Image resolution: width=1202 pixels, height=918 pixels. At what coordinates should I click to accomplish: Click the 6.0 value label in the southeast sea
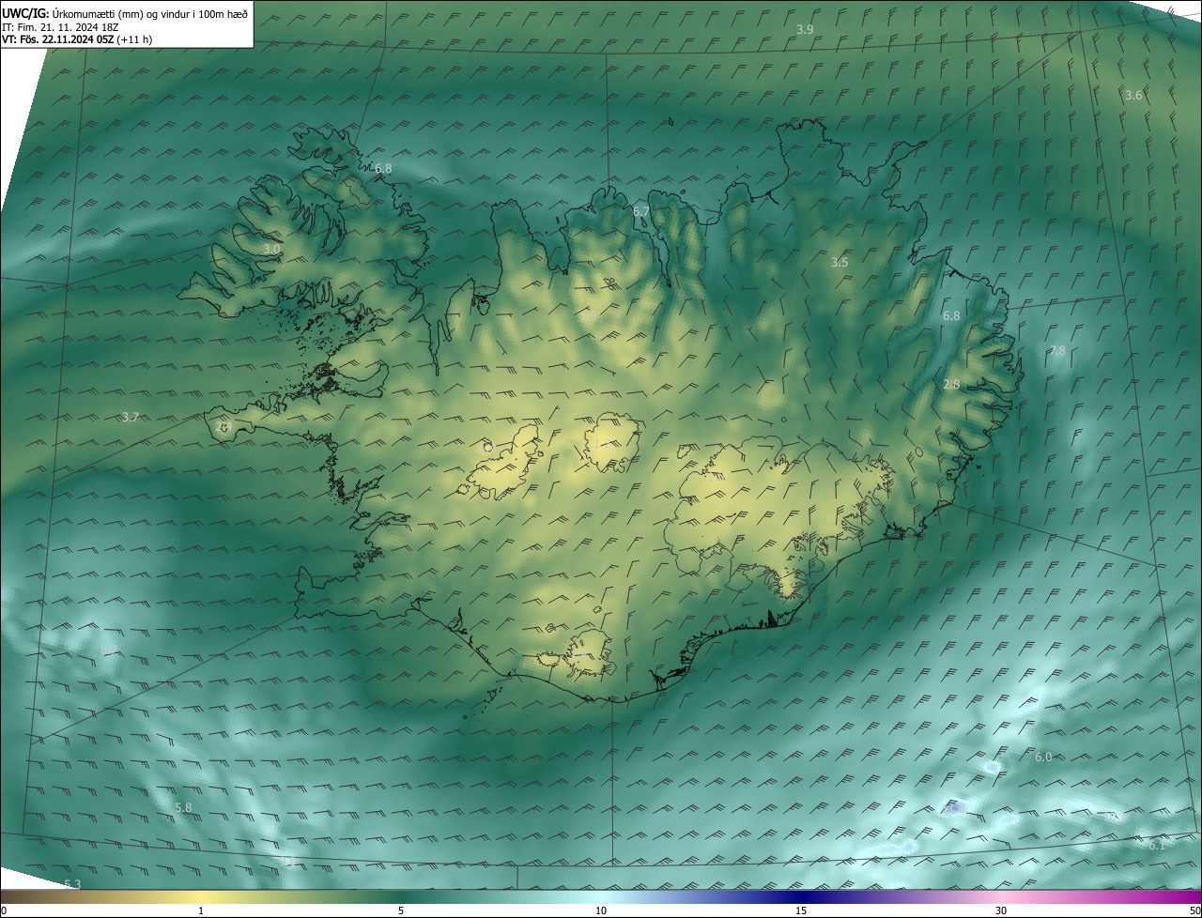pyautogui.click(x=1043, y=757)
